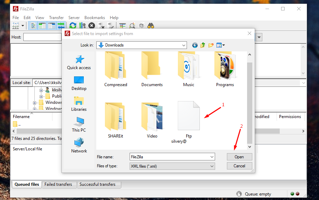Go to Libraries location
Screen dimensions: 319x200
pyautogui.click(x=79, y=104)
